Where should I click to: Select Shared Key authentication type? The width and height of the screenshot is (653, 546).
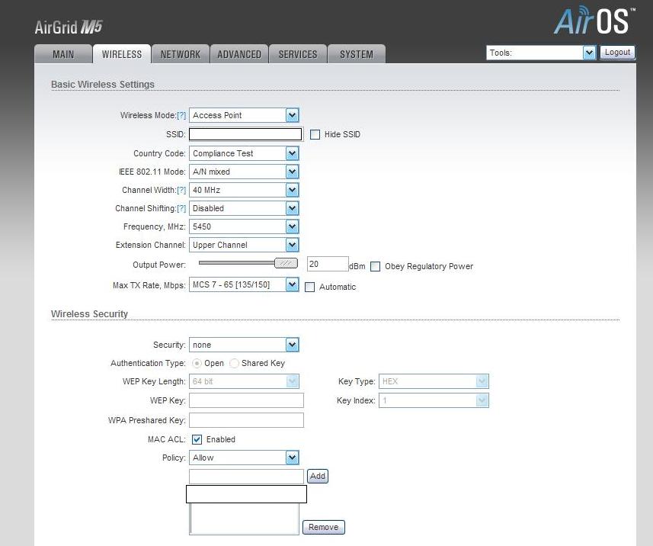(234, 364)
